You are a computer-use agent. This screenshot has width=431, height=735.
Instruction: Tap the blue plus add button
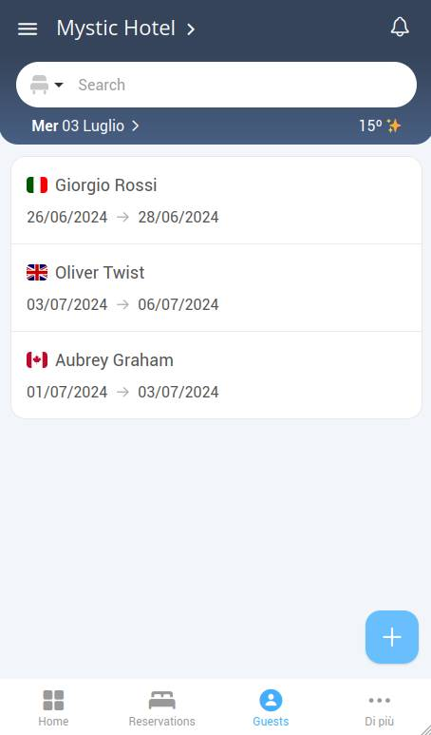click(x=392, y=637)
